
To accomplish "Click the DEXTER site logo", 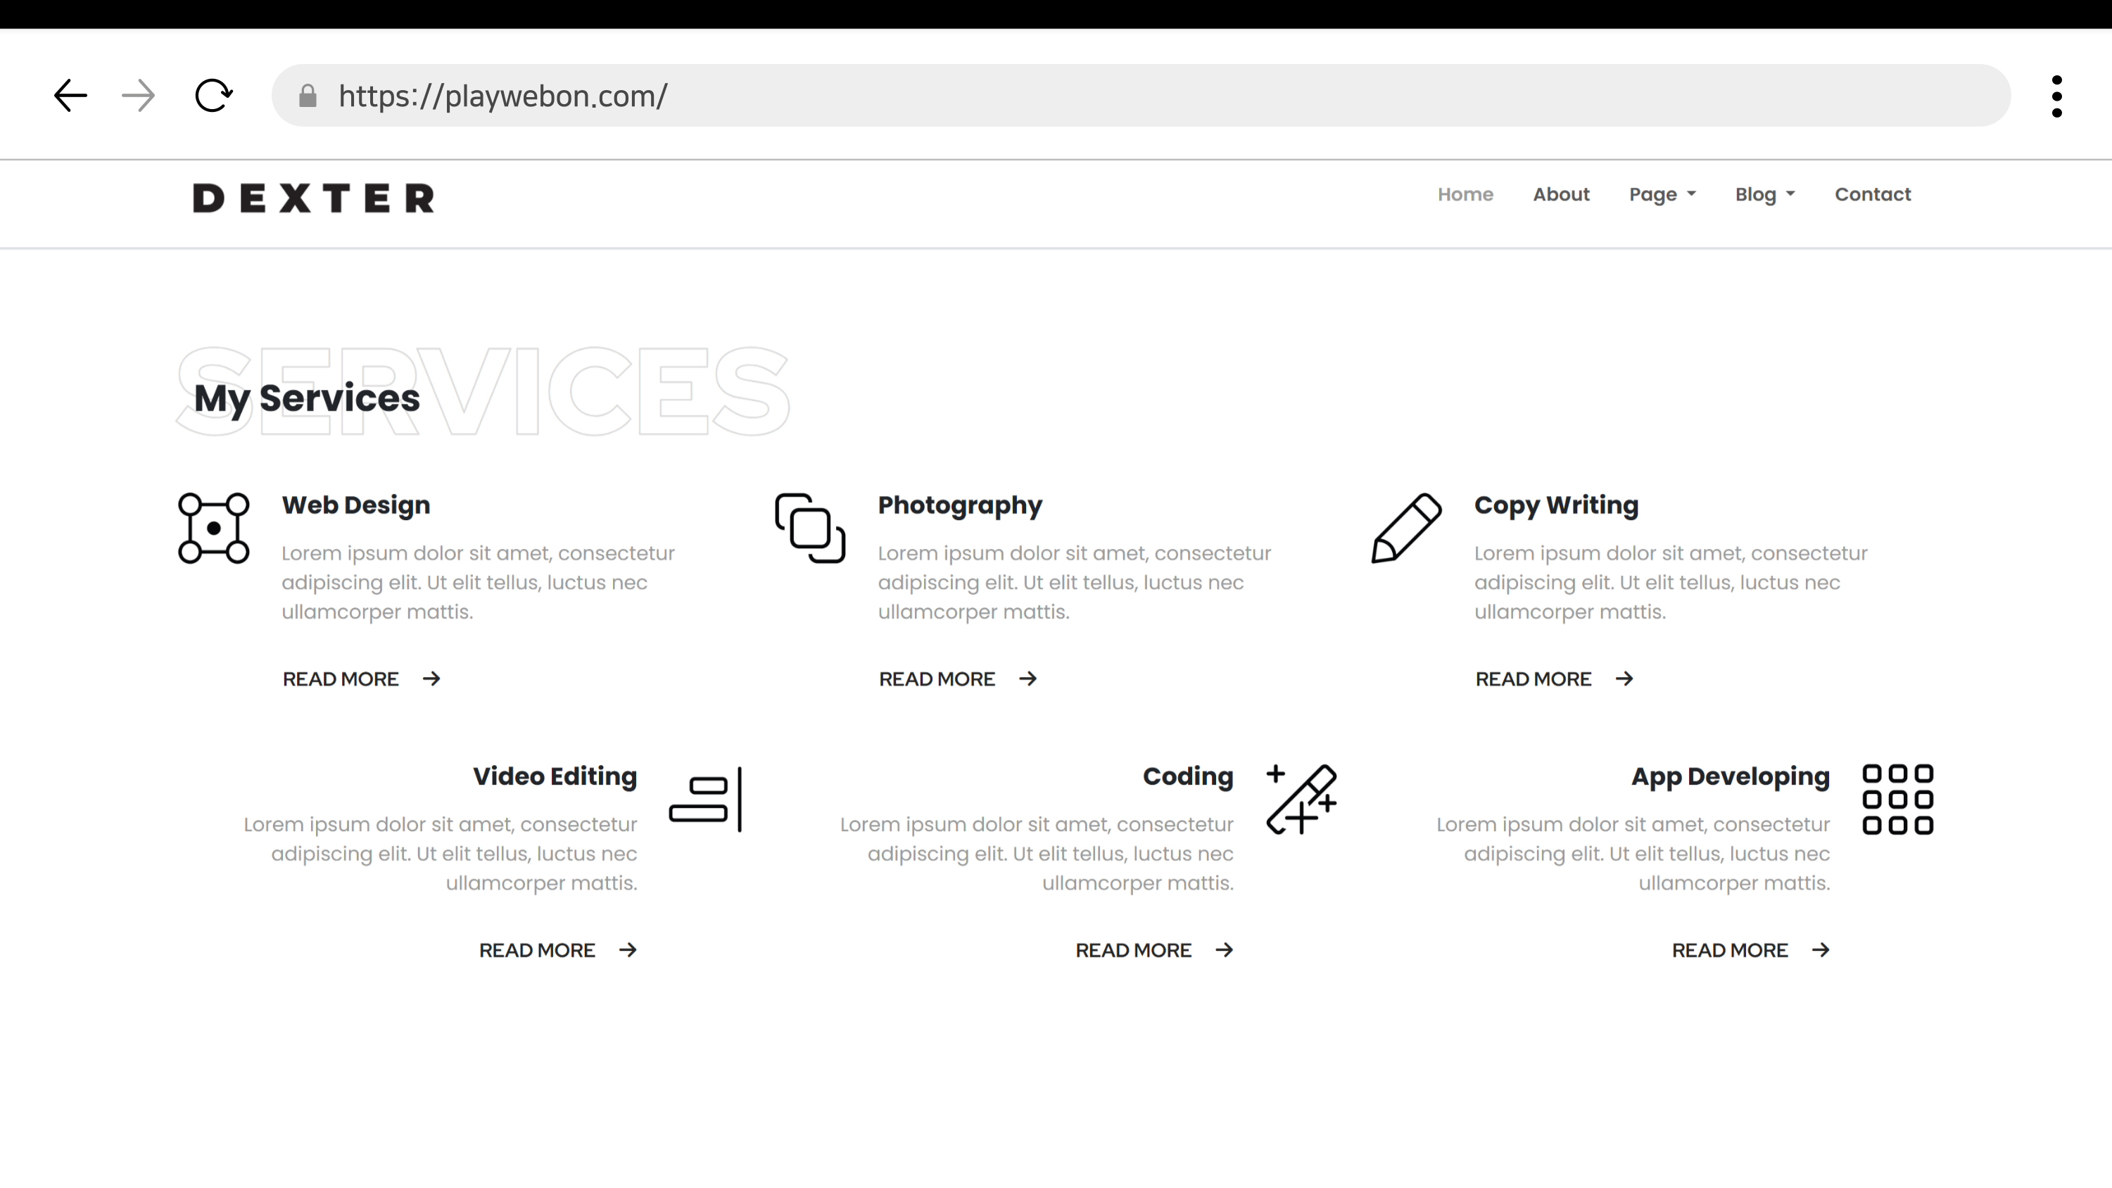I will 313,198.
